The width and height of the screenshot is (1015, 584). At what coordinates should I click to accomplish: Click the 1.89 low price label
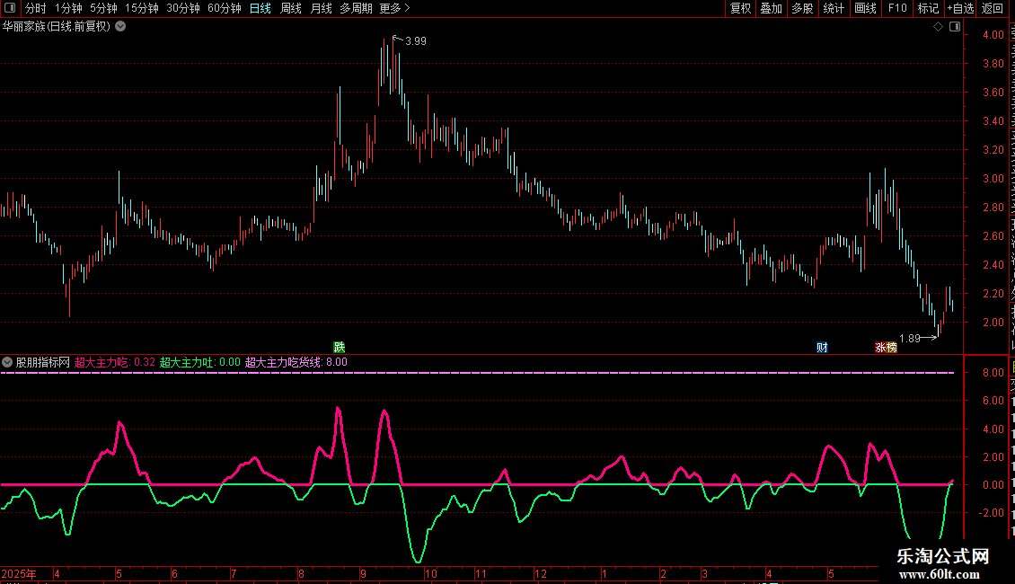(x=910, y=339)
